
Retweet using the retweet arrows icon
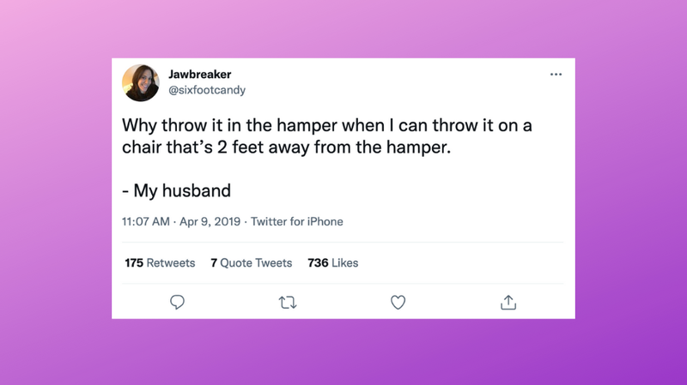[288, 303]
